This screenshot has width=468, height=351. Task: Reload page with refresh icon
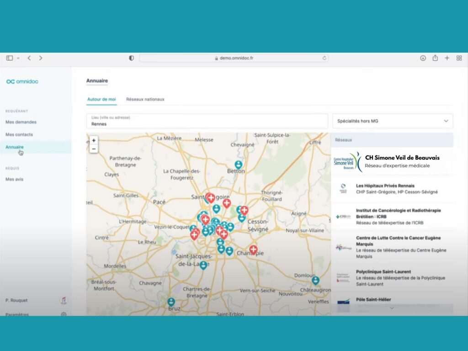coord(324,58)
